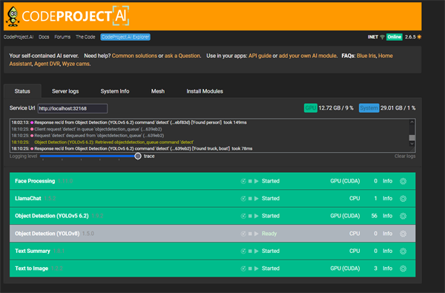
Task: Switch to the Install Modules tab
Action: click(x=205, y=91)
